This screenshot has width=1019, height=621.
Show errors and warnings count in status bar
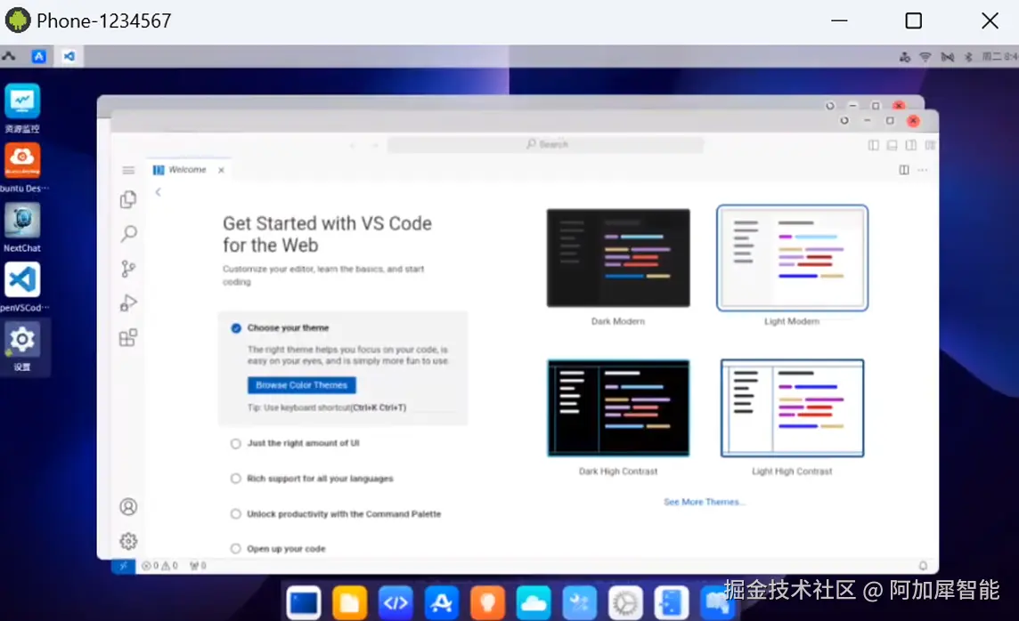point(159,566)
